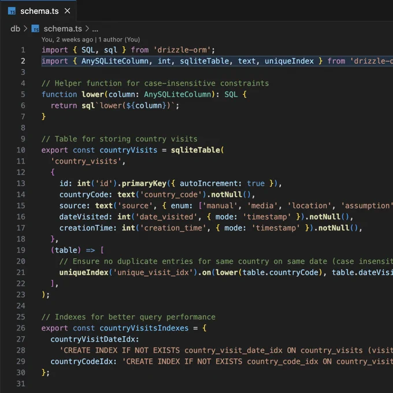Click line number 21 in gutter
393x393 pixels.
(21, 272)
